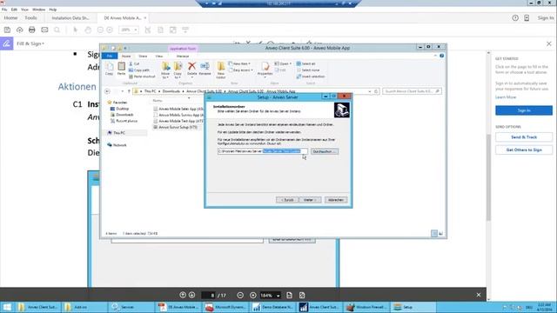Click the installation folder path field in Setup

(x=263, y=151)
